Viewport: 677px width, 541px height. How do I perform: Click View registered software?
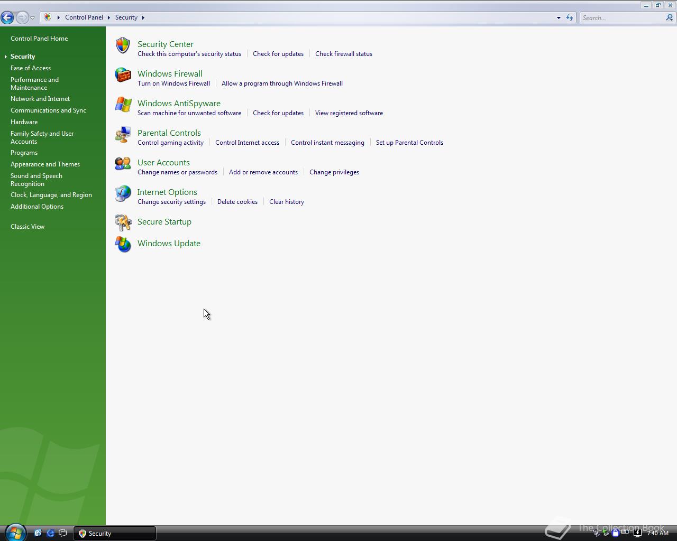pos(349,113)
